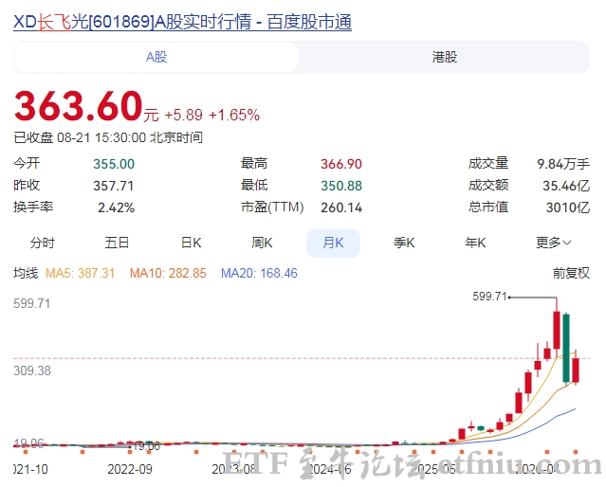
Task: Click the 市盈(TTM) value 260.14
Action: (341, 207)
